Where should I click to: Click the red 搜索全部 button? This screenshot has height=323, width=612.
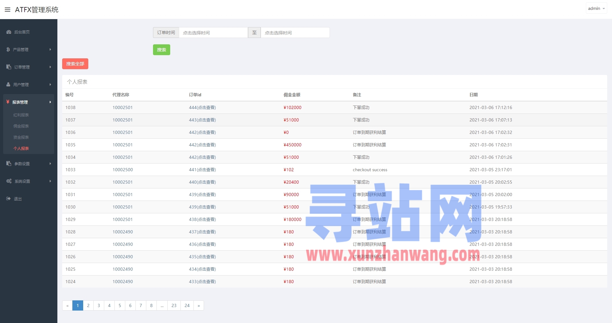click(x=75, y=64)
